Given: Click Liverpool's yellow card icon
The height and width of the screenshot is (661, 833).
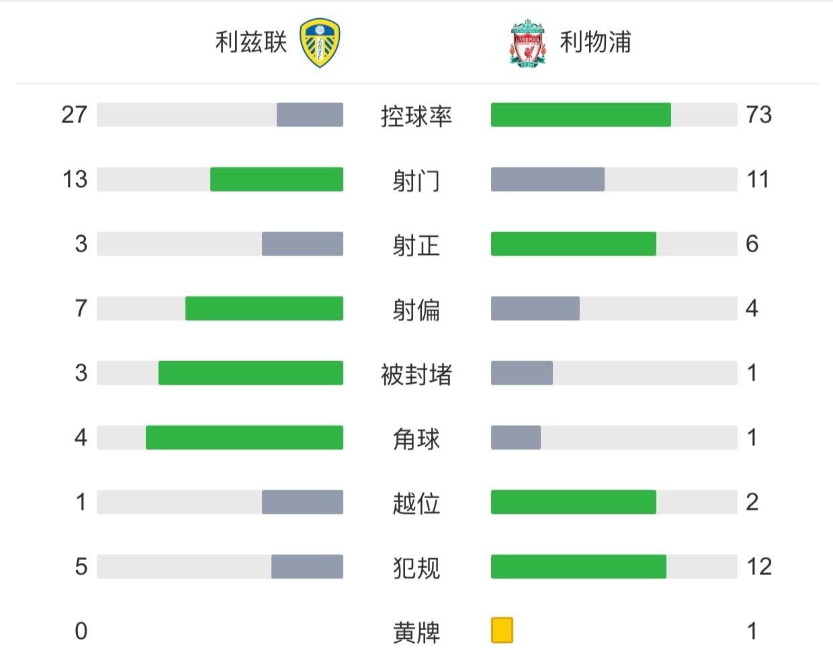Looking at the screenshot, I should point(502,630).
